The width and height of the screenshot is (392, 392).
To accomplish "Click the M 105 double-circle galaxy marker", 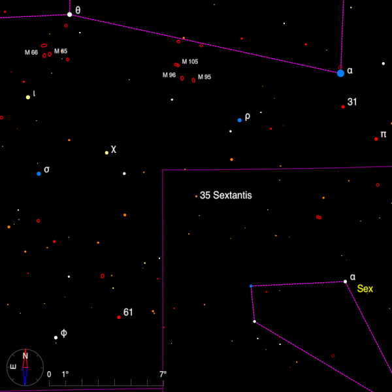I will (177, 65).
